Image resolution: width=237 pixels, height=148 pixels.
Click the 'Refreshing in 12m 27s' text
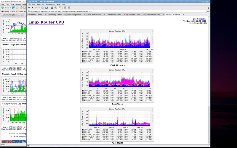pos(198,23)
